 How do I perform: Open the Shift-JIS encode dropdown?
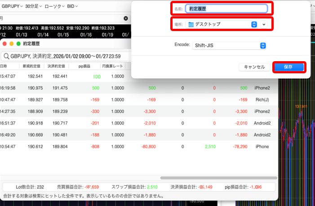(x=229, y=45)
